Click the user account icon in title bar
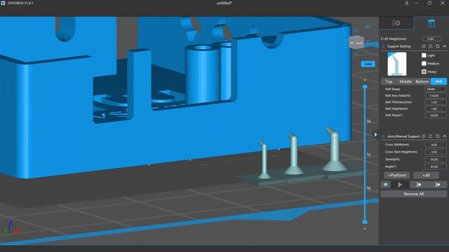The image size is (449, 252). point(406,3)
